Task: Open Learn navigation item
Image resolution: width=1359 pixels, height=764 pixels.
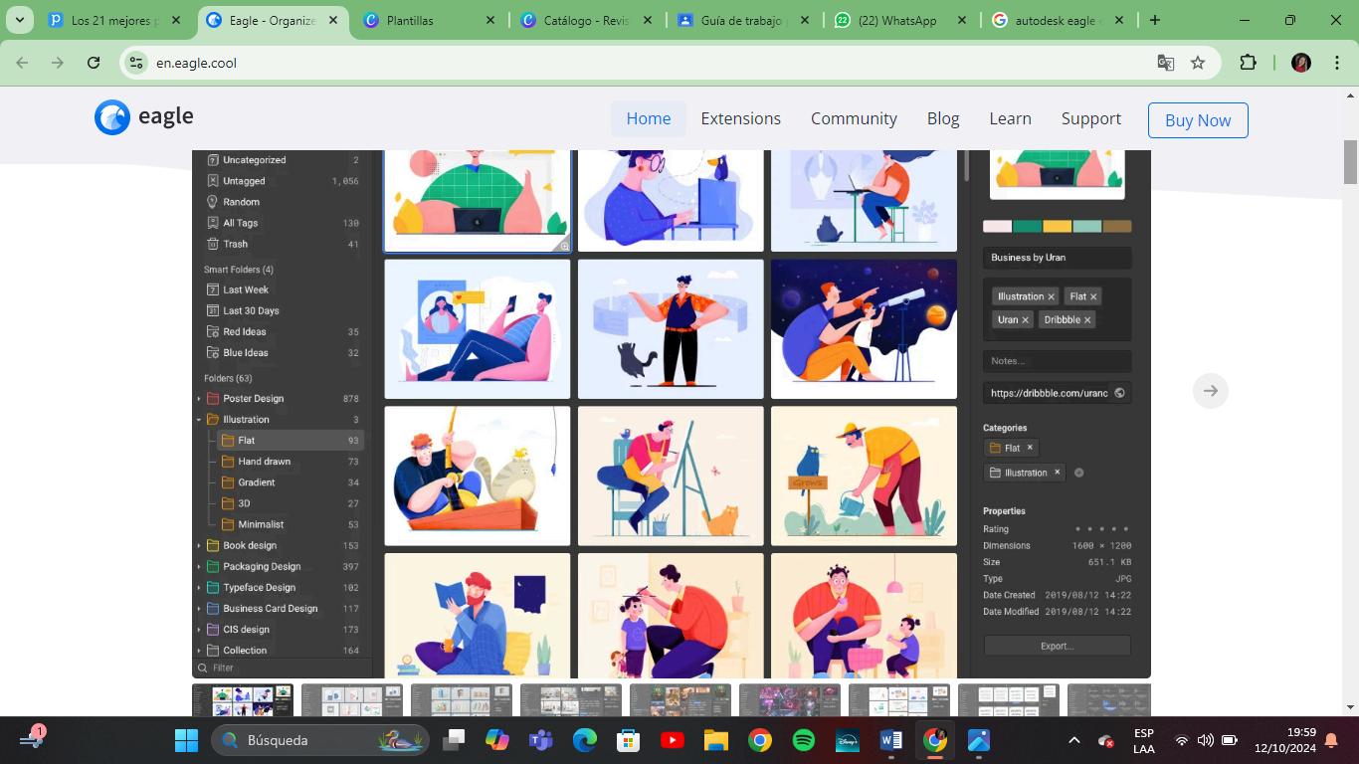Action: pos(1010,118)
